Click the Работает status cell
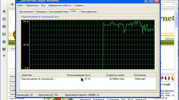 tap(140, 79)
